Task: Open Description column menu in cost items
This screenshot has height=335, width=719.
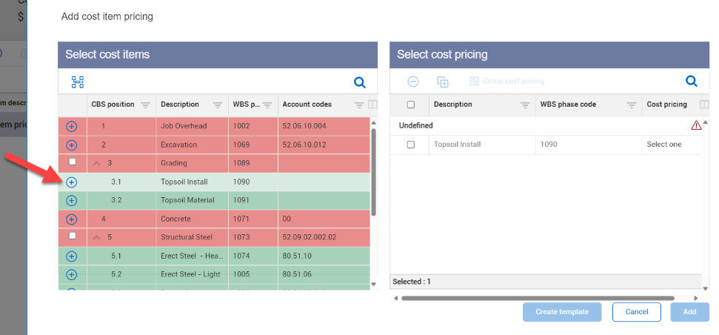Action: coord(218,105)
